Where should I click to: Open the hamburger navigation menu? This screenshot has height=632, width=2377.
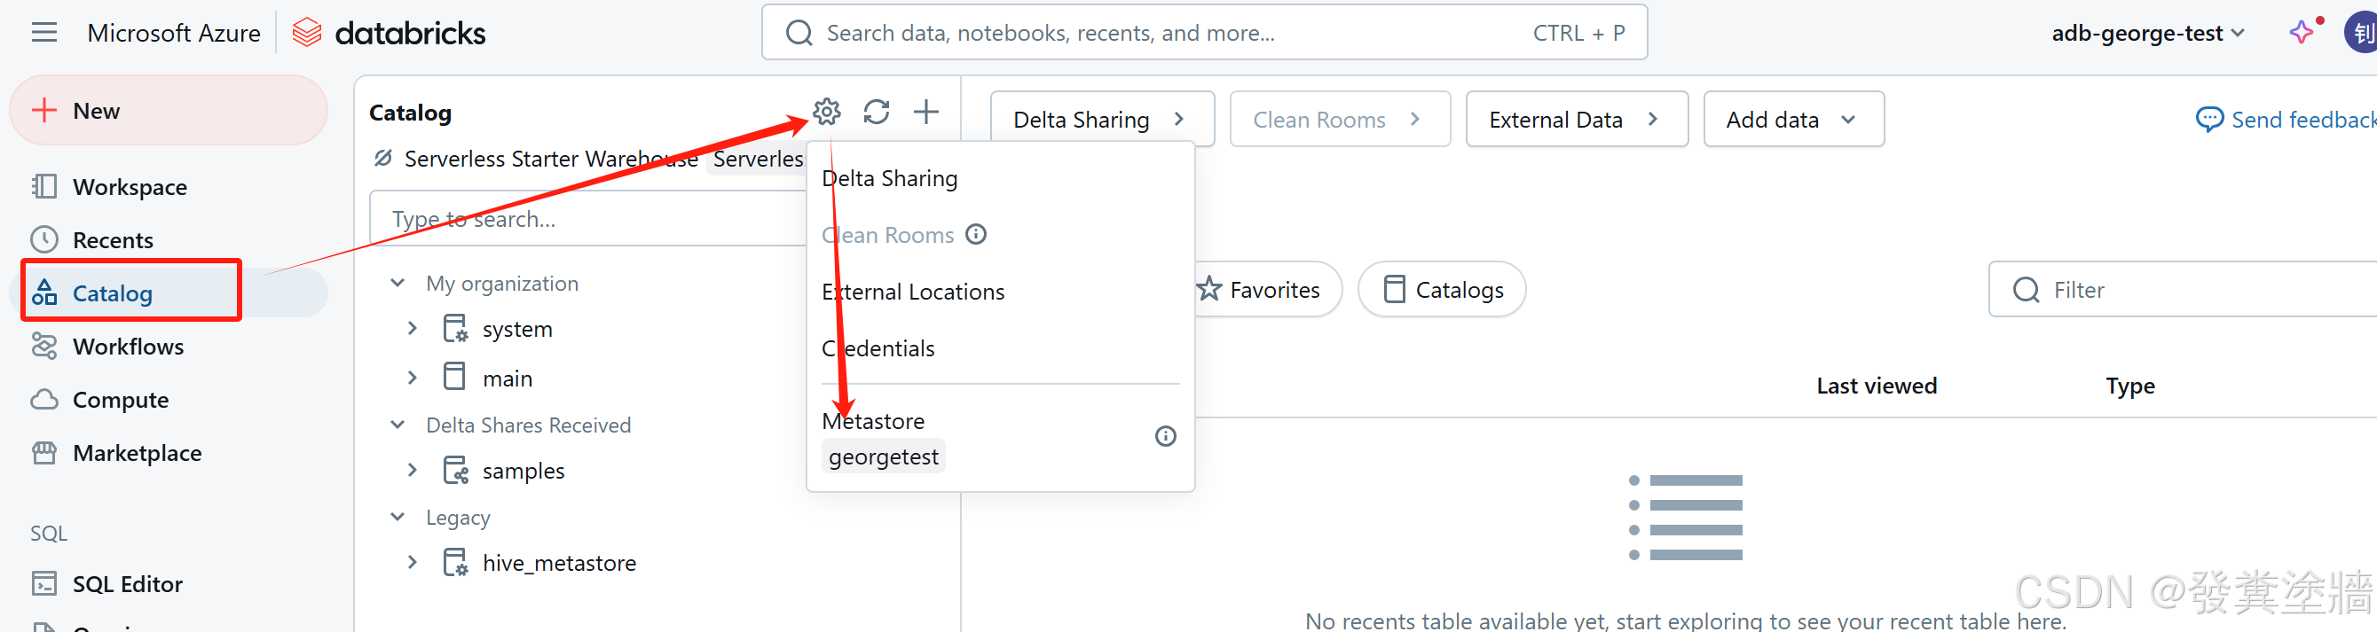point(43,33)
